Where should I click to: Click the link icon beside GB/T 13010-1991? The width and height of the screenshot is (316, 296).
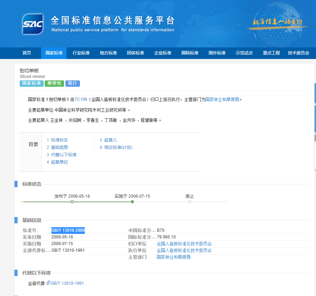[x=48, y=283]
